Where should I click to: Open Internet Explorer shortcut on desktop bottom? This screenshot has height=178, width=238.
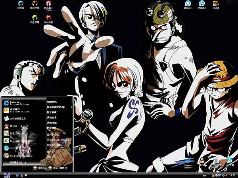coord(188,163)
